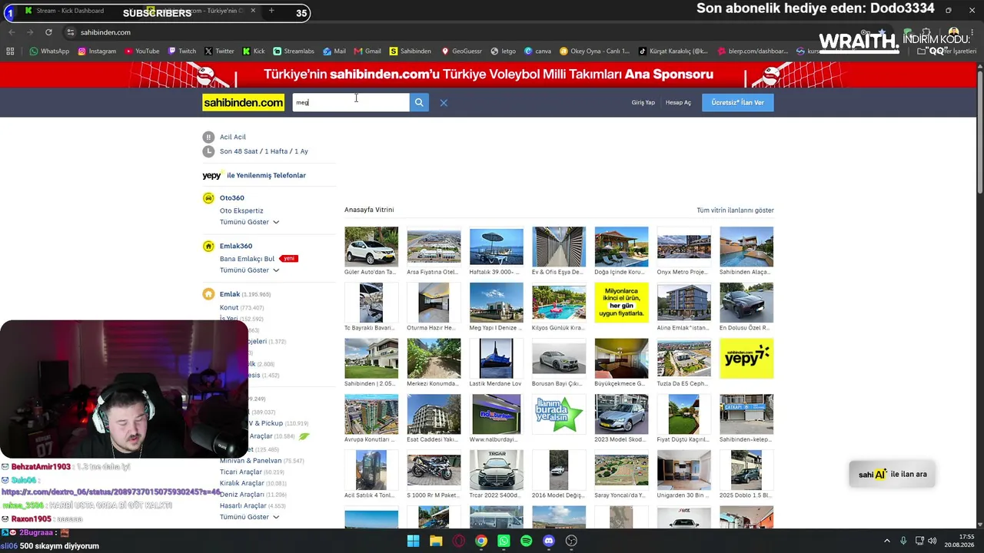
Task: Click the sahiAI ile ilan ara button
Action: coord(893,474)
